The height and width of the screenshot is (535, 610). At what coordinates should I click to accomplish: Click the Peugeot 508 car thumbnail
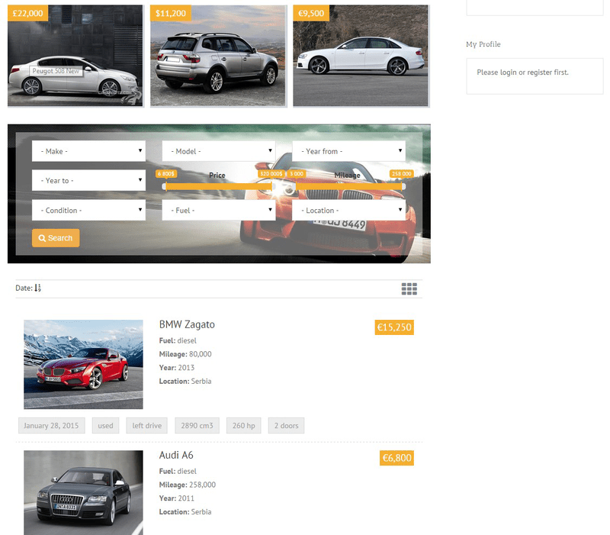(x=74, y=55)
